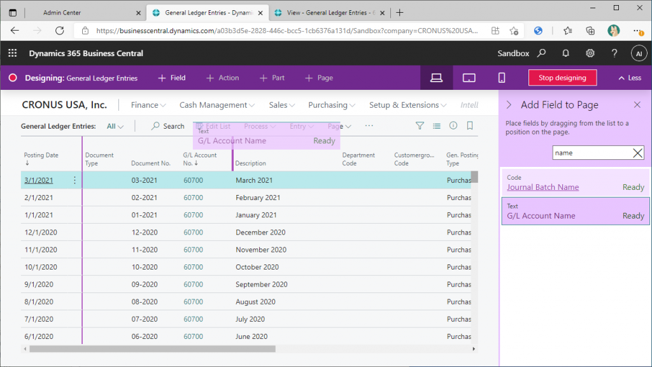Click the CRONUS USA, Inc. company name
The image size is (652, 367).
click(x=64, y=105)
